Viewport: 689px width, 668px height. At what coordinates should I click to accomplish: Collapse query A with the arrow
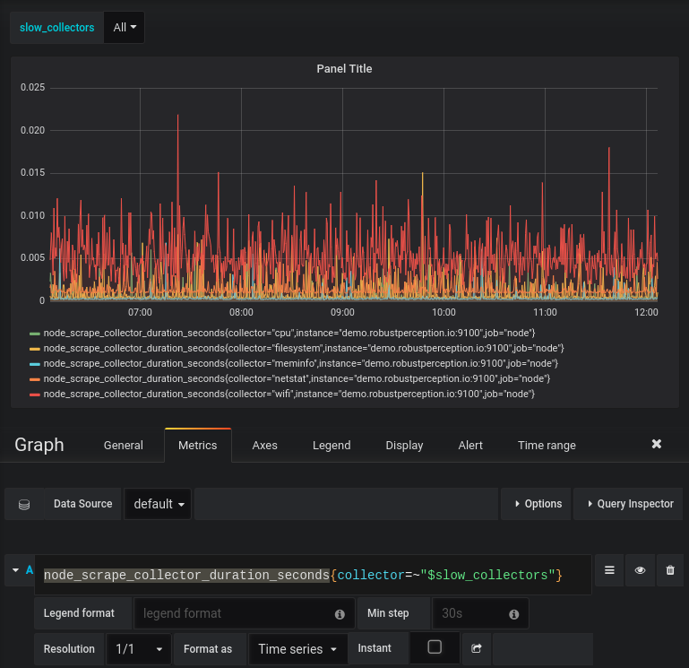16,570
